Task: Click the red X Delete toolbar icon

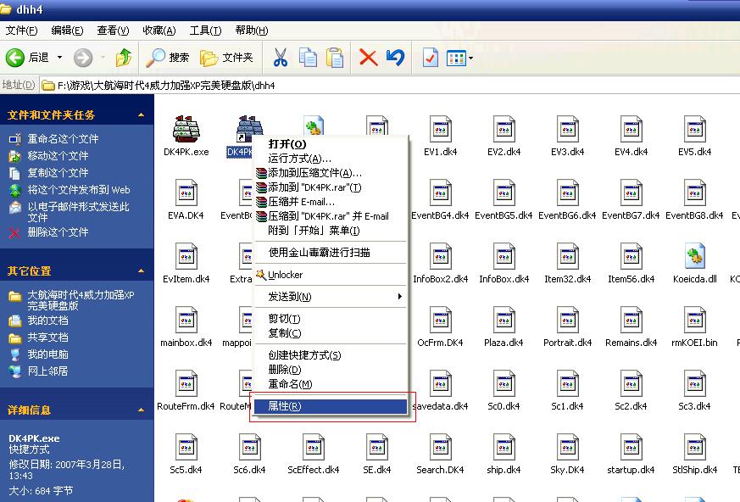Action: click(x=368, y=58)
